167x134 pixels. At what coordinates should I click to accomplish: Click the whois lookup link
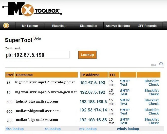click(x=128, y=129)
